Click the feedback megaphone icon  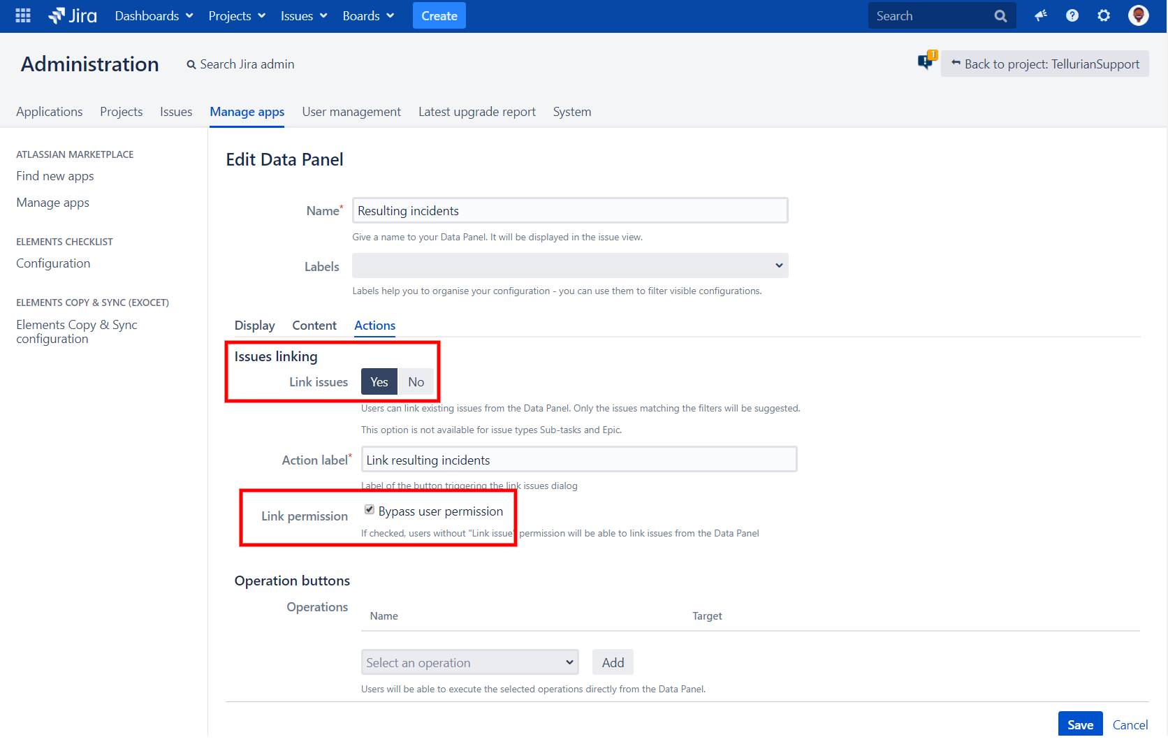click(1040, 15)
